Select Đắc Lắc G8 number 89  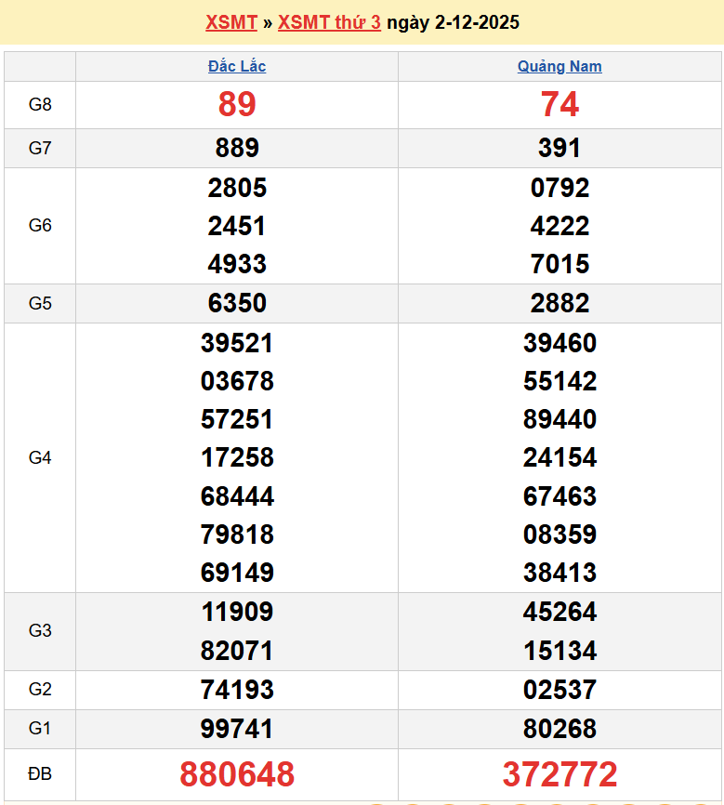237,105
